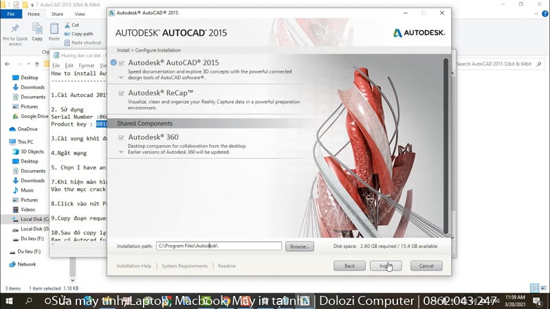The width and height of the screenshot is (550, 309).
Task: Open Explorer help question mark icon
Action: 544,14
